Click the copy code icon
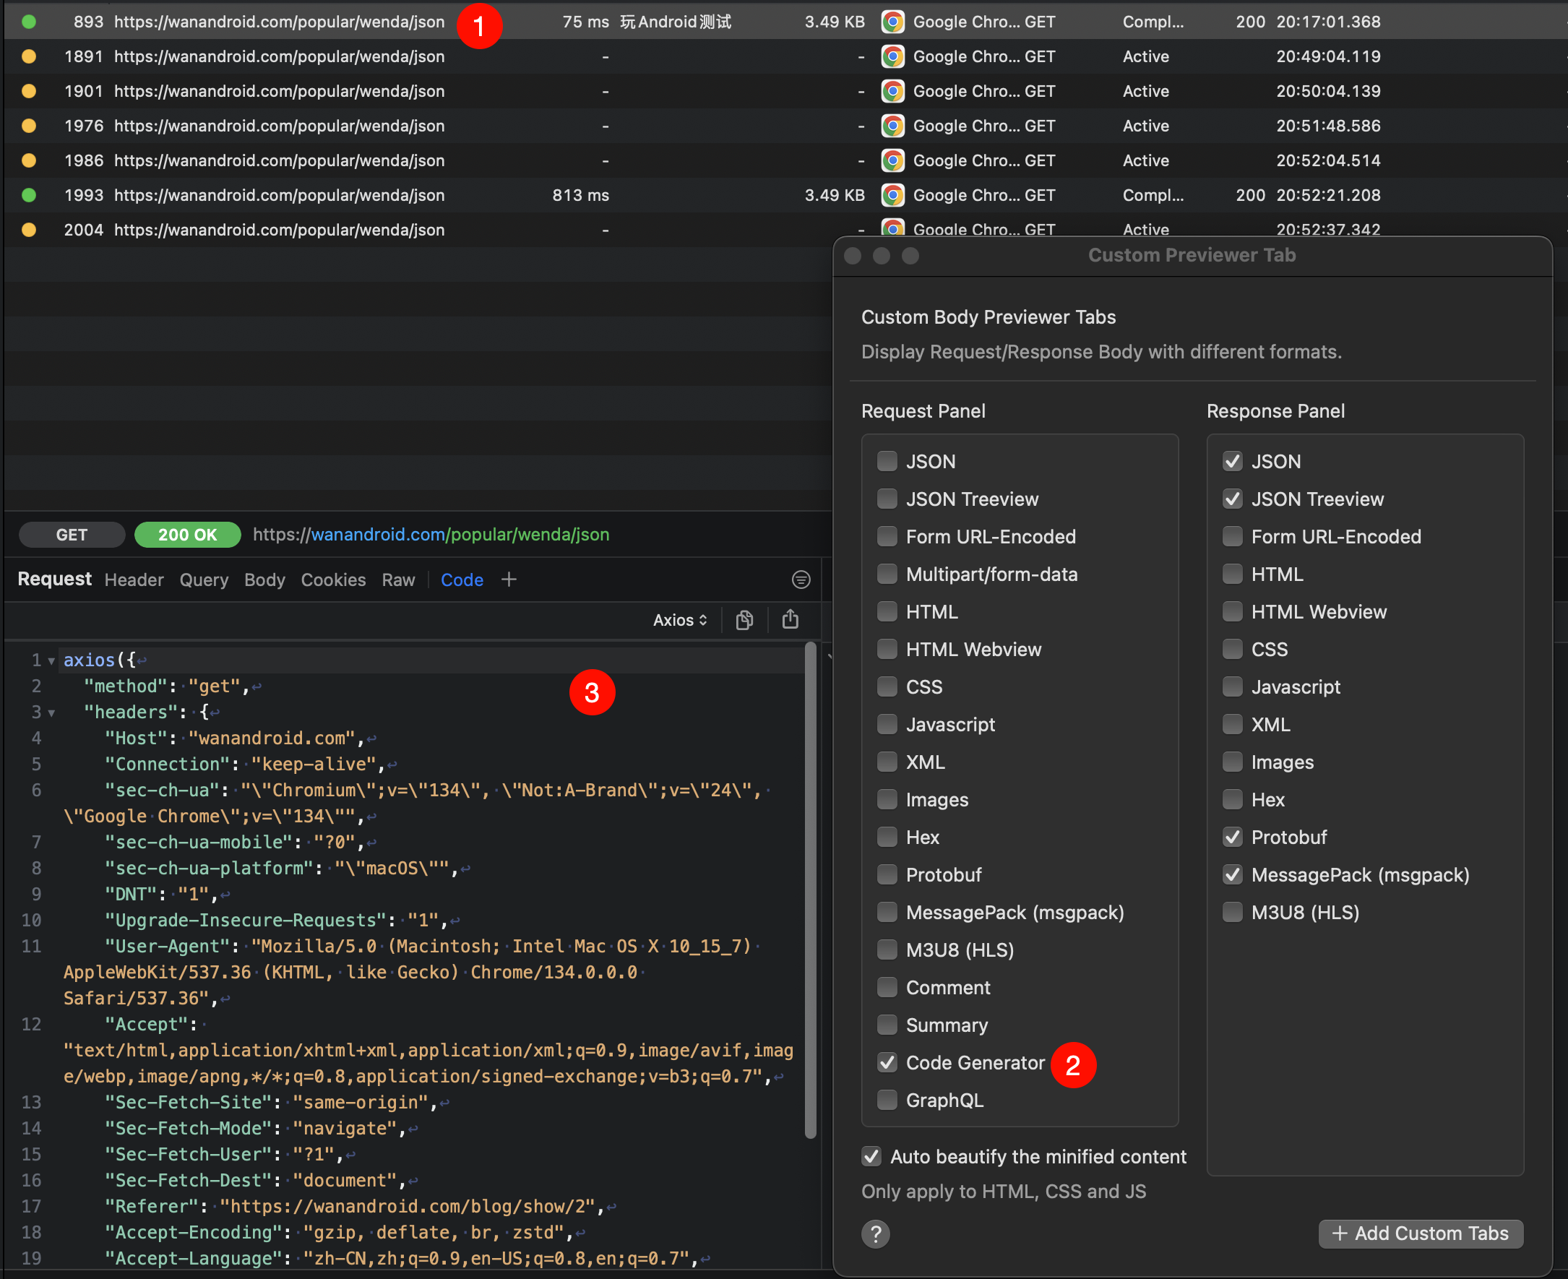Viewport: 1568px width, 1279px height. point(744,619)
